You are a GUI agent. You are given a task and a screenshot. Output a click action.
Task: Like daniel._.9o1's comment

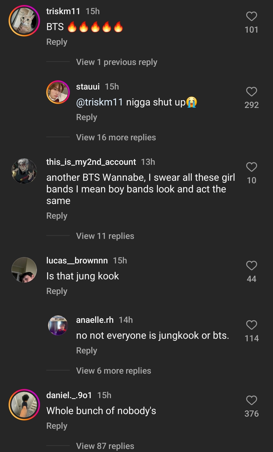point(252,400)
